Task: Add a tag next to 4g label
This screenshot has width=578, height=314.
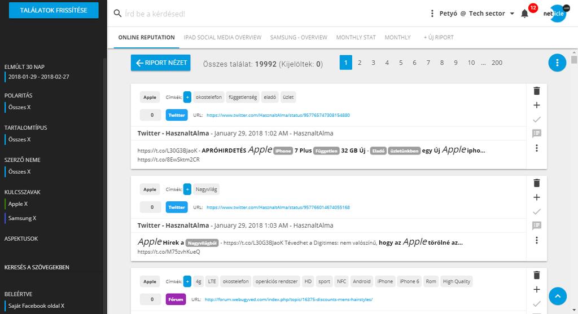Action: (187, 281)
